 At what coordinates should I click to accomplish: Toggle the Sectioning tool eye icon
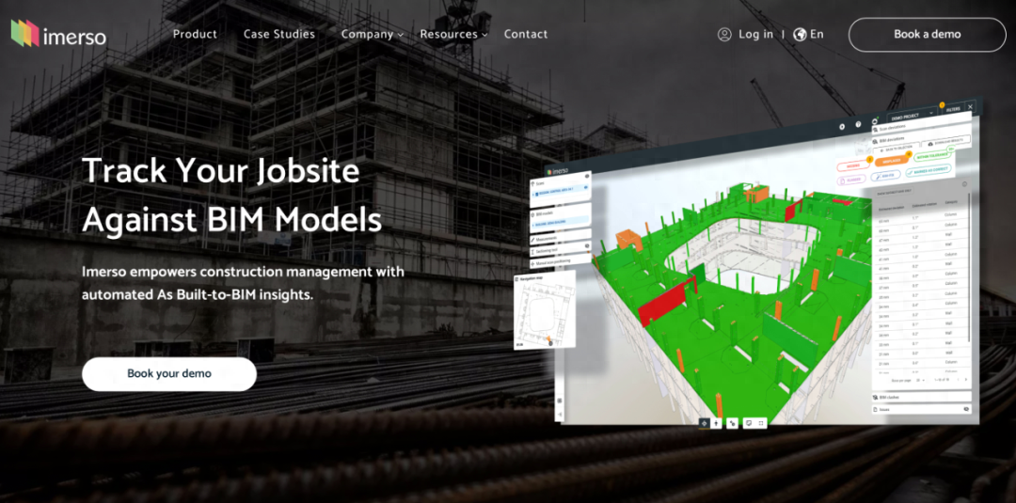point(587,245)
